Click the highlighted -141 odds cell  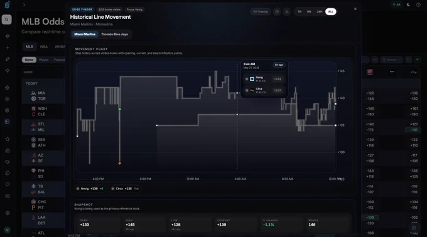pyautogui.click(x=413, y=130)
